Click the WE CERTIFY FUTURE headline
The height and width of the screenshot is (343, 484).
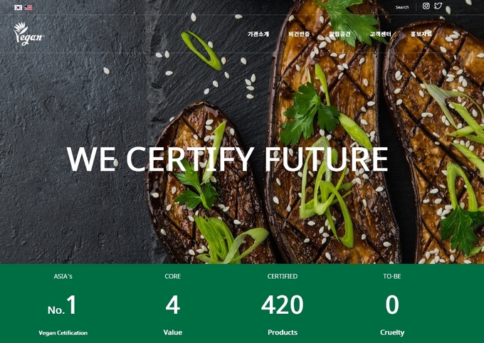click(x=227, y=159)
